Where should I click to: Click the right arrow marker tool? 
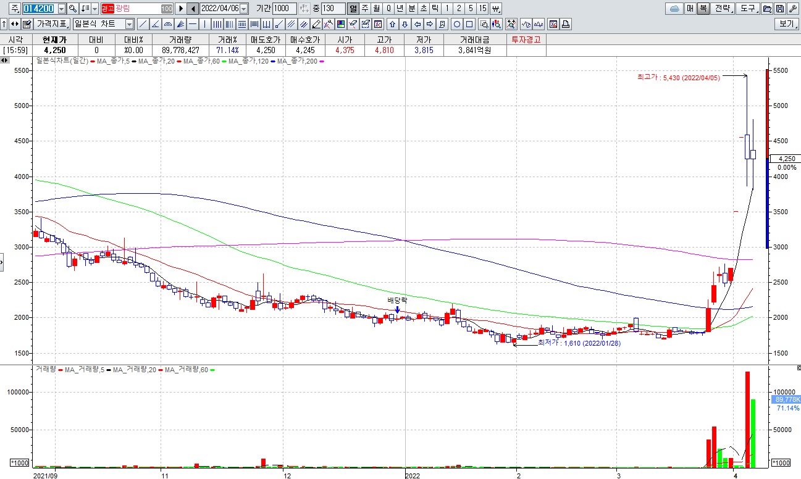[430, 24]
